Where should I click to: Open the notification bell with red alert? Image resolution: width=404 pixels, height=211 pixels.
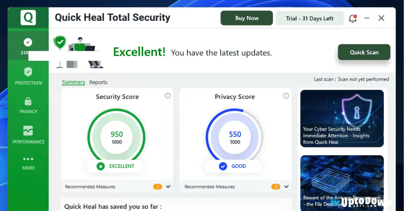click(x=352, y=18)
